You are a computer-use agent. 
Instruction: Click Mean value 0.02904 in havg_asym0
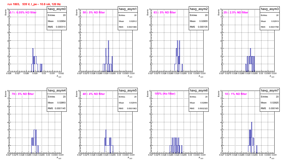pyautogui.click(x=61, y=21)
